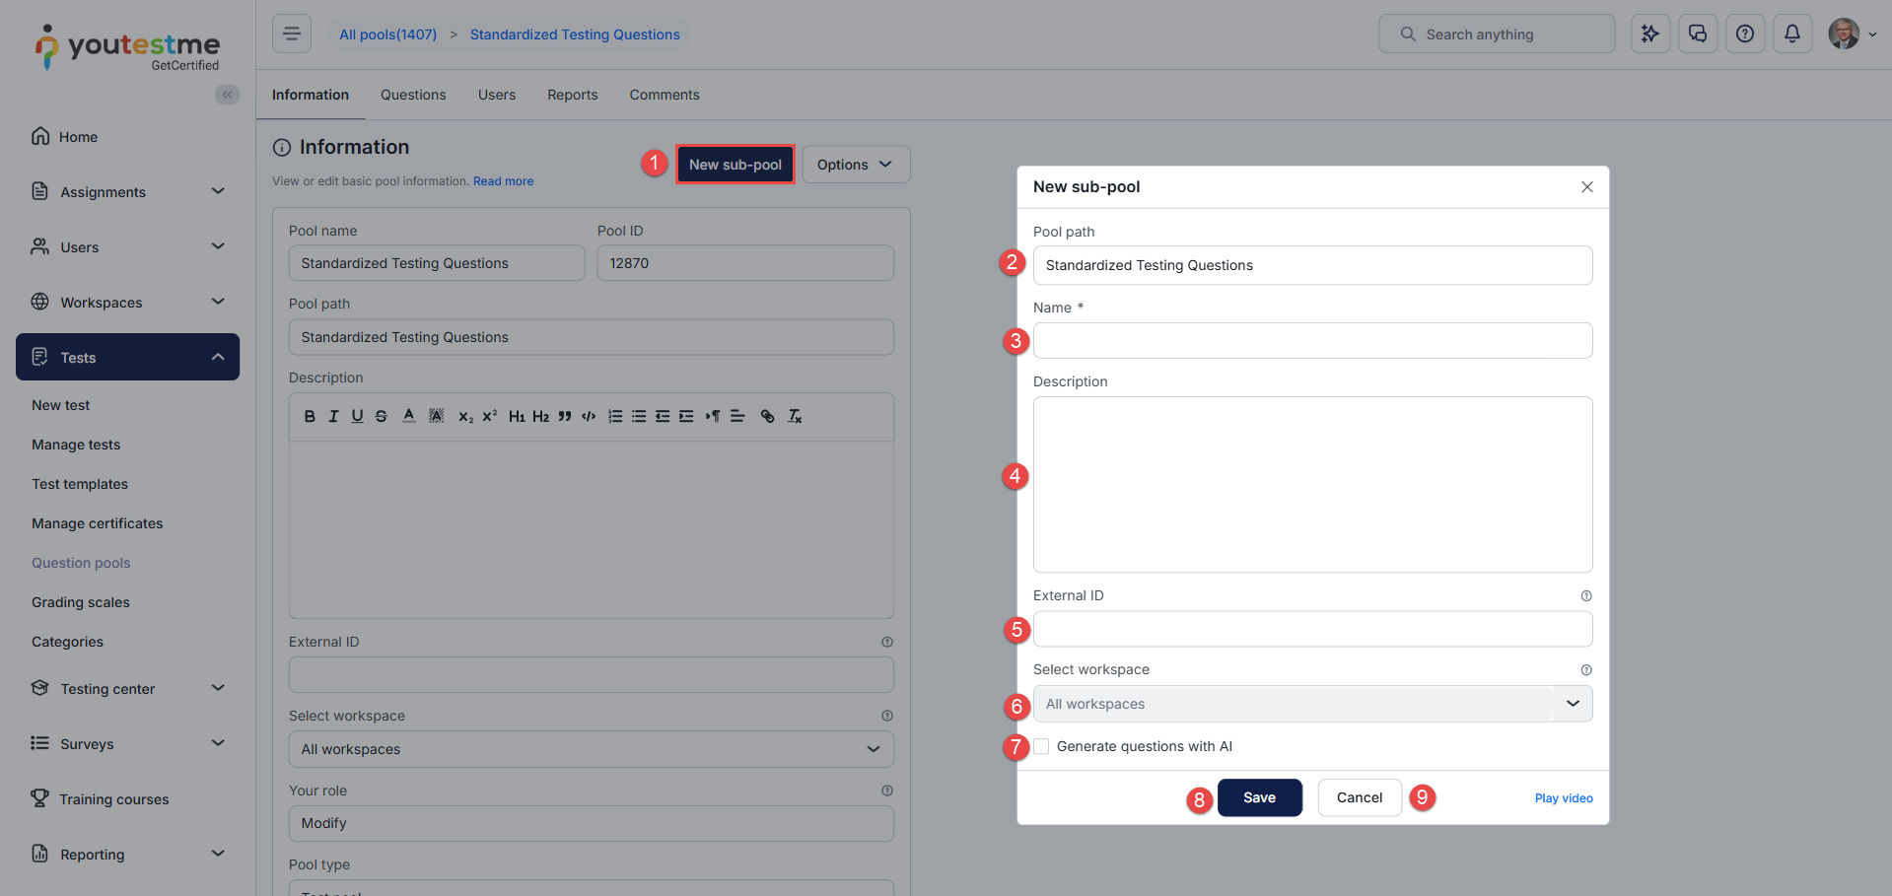Open the help question mark icon
This screenshot has height=896, width=1892.
click(x=1744, y=34)
